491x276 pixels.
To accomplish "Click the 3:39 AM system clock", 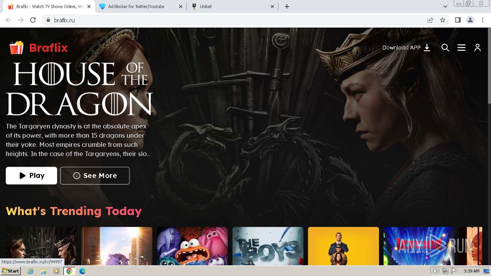I will click(x=471, y=271).
